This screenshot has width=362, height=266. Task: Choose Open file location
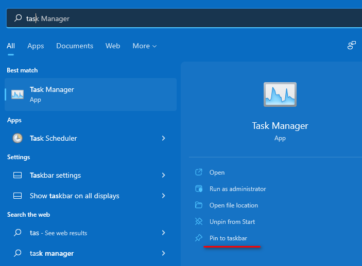[234, 205]
